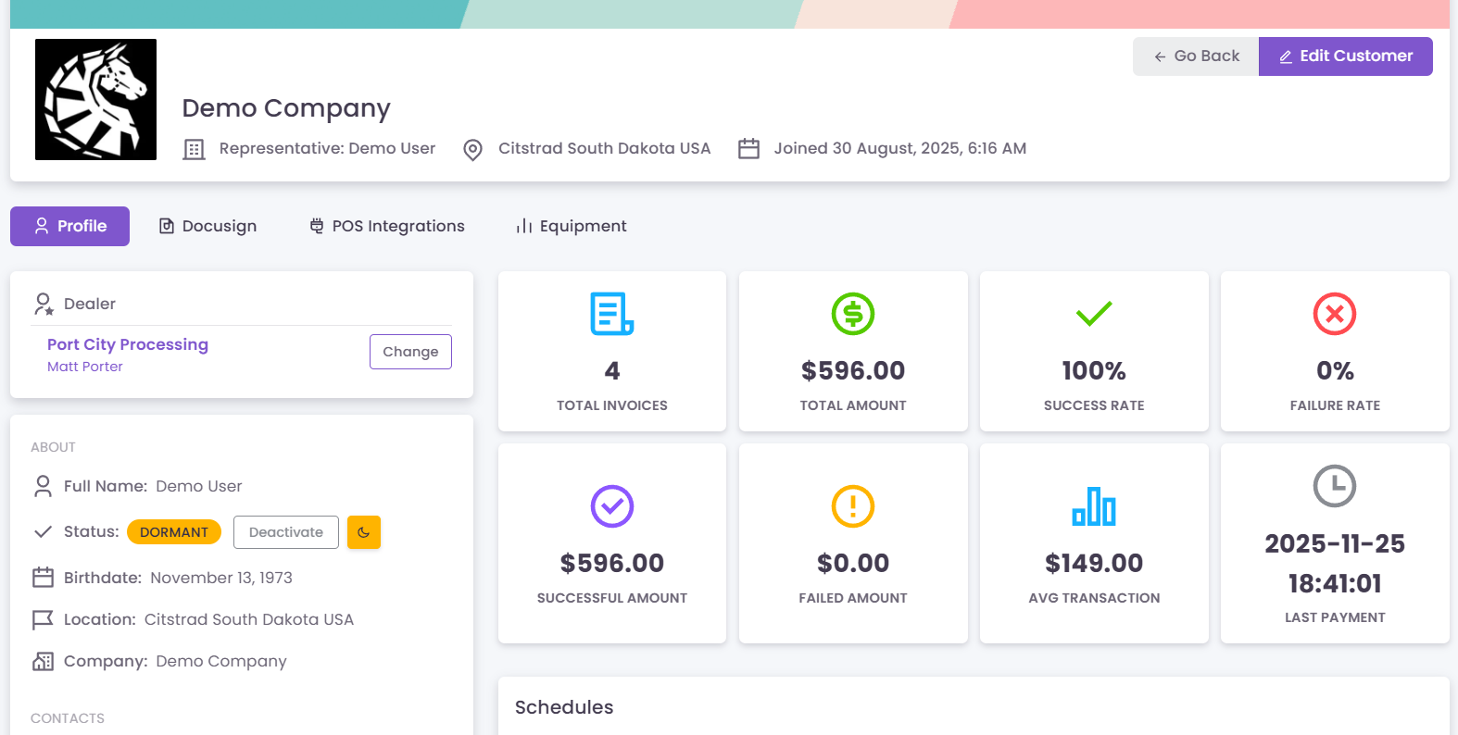Click the Demo Company horse logo
Image resolution: width=1458 pixels, height=735 pixels.
pyautogui.click(x=95, y=99)
